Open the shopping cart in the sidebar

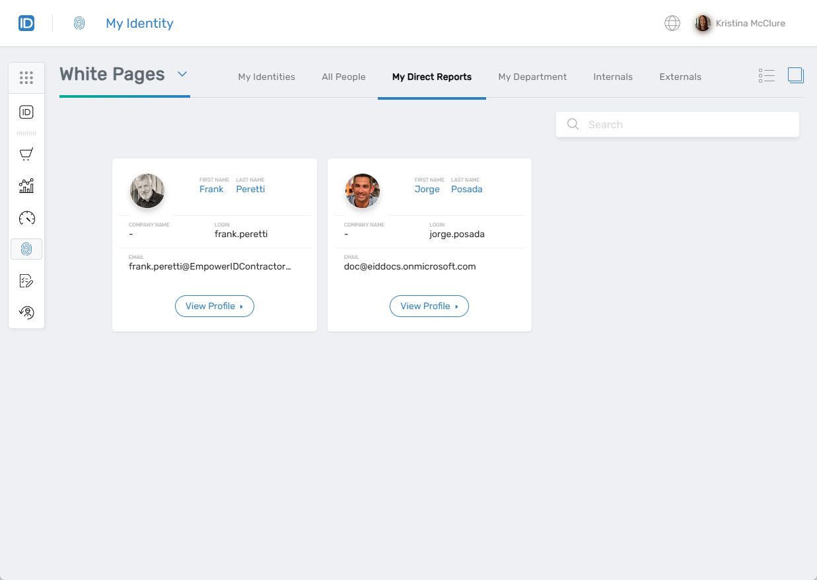[x=26, y=154]
